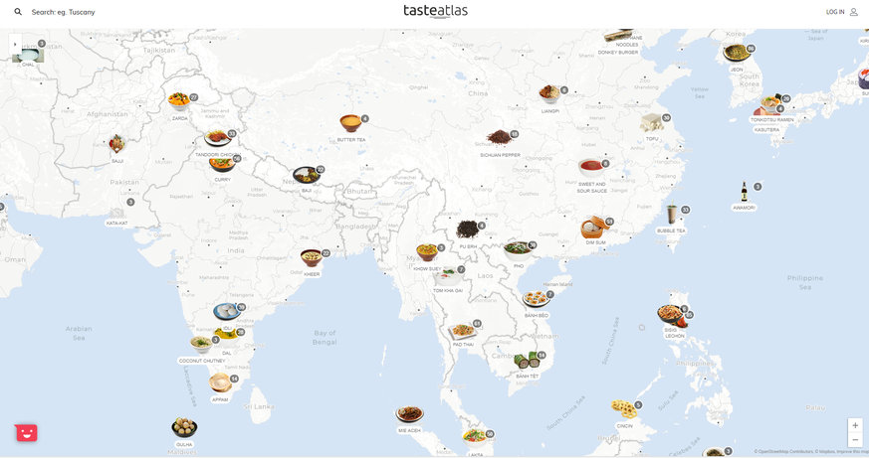
Task: Select the Appam marker in South India
Action: (x=220, y=382)
